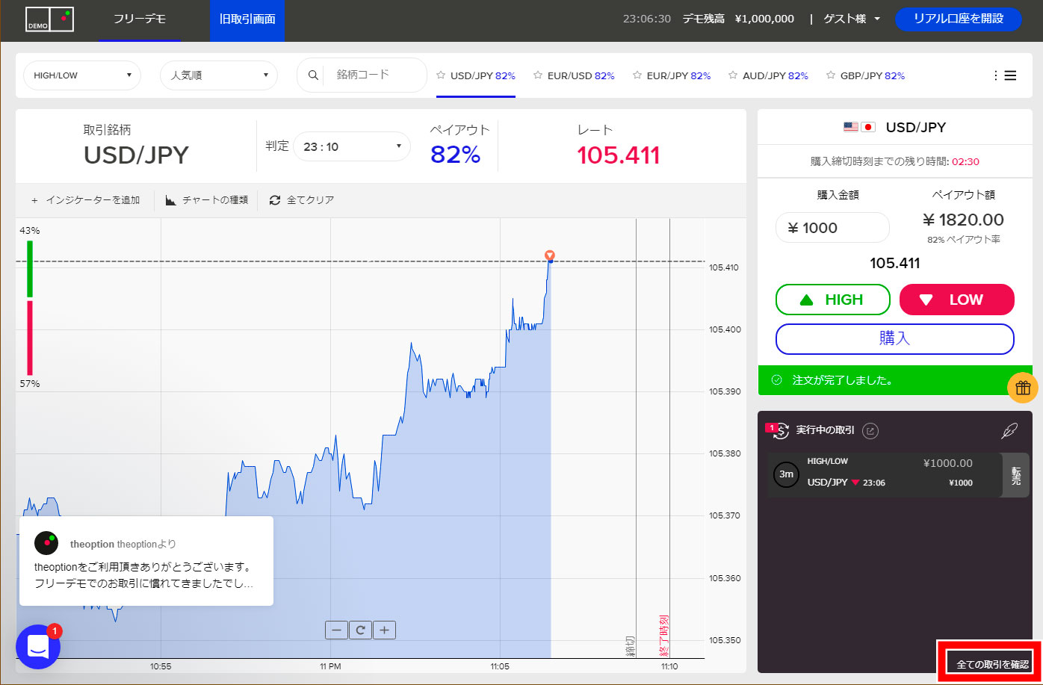Favorite USD/JPY with its star icon

pyautogui.click(x=441, y=75)
